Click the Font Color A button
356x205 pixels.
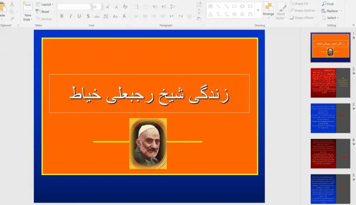coord(124,16)
